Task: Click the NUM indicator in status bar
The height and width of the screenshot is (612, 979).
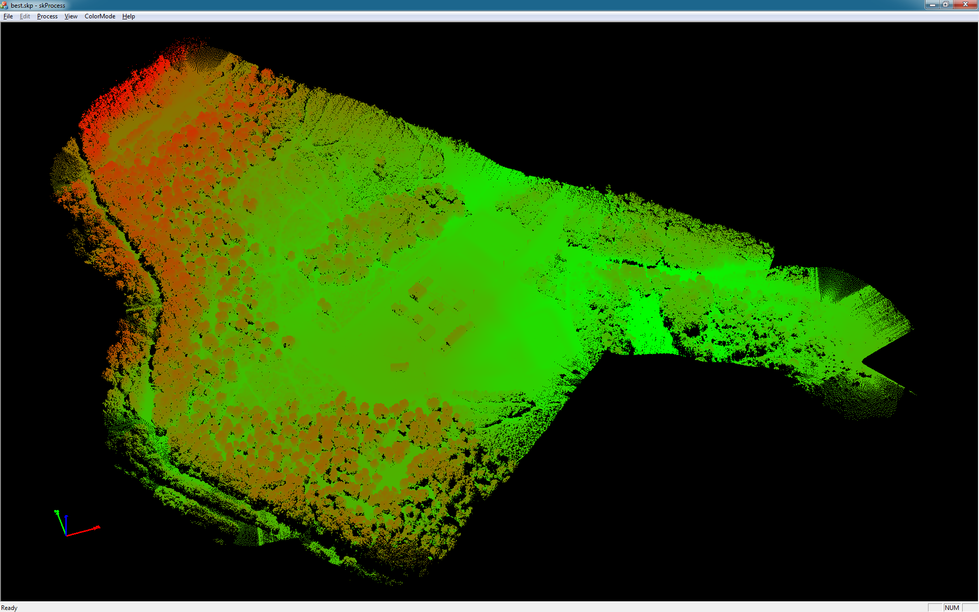Action: pyautogui.click(x=951, y=607)
